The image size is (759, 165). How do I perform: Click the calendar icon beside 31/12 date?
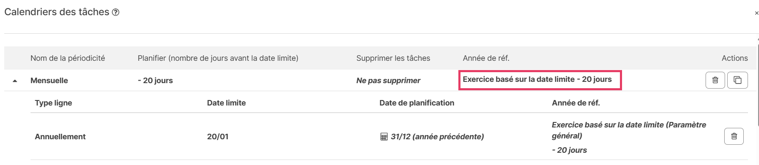384,137
